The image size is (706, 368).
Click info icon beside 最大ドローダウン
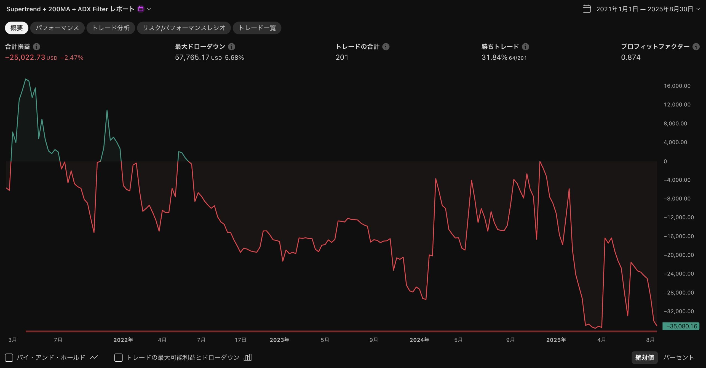[x=232, y=47]
